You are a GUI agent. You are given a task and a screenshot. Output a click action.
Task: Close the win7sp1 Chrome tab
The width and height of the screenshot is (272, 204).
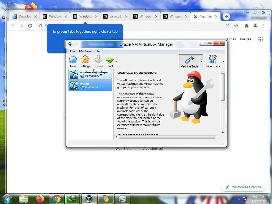(x=126, y=16)
